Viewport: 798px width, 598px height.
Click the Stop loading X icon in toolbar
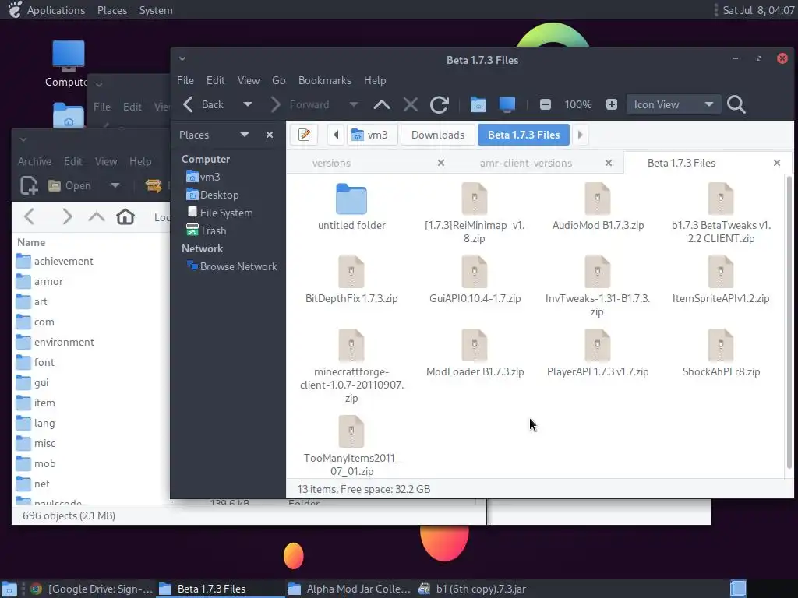click(410, 105)
